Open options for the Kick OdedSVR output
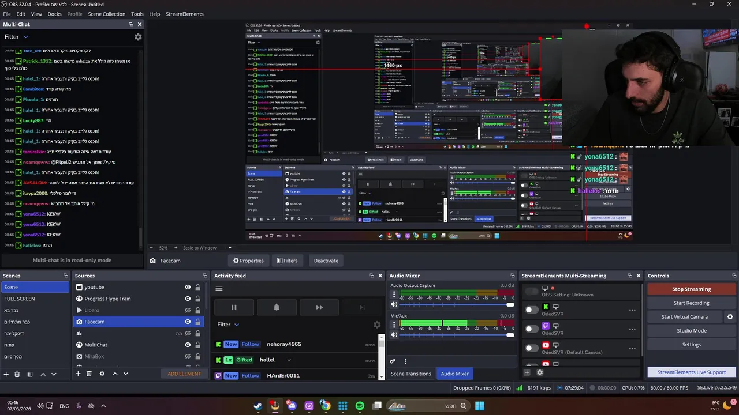This screenshot has height=415, width=739. (x=632, y=310)
